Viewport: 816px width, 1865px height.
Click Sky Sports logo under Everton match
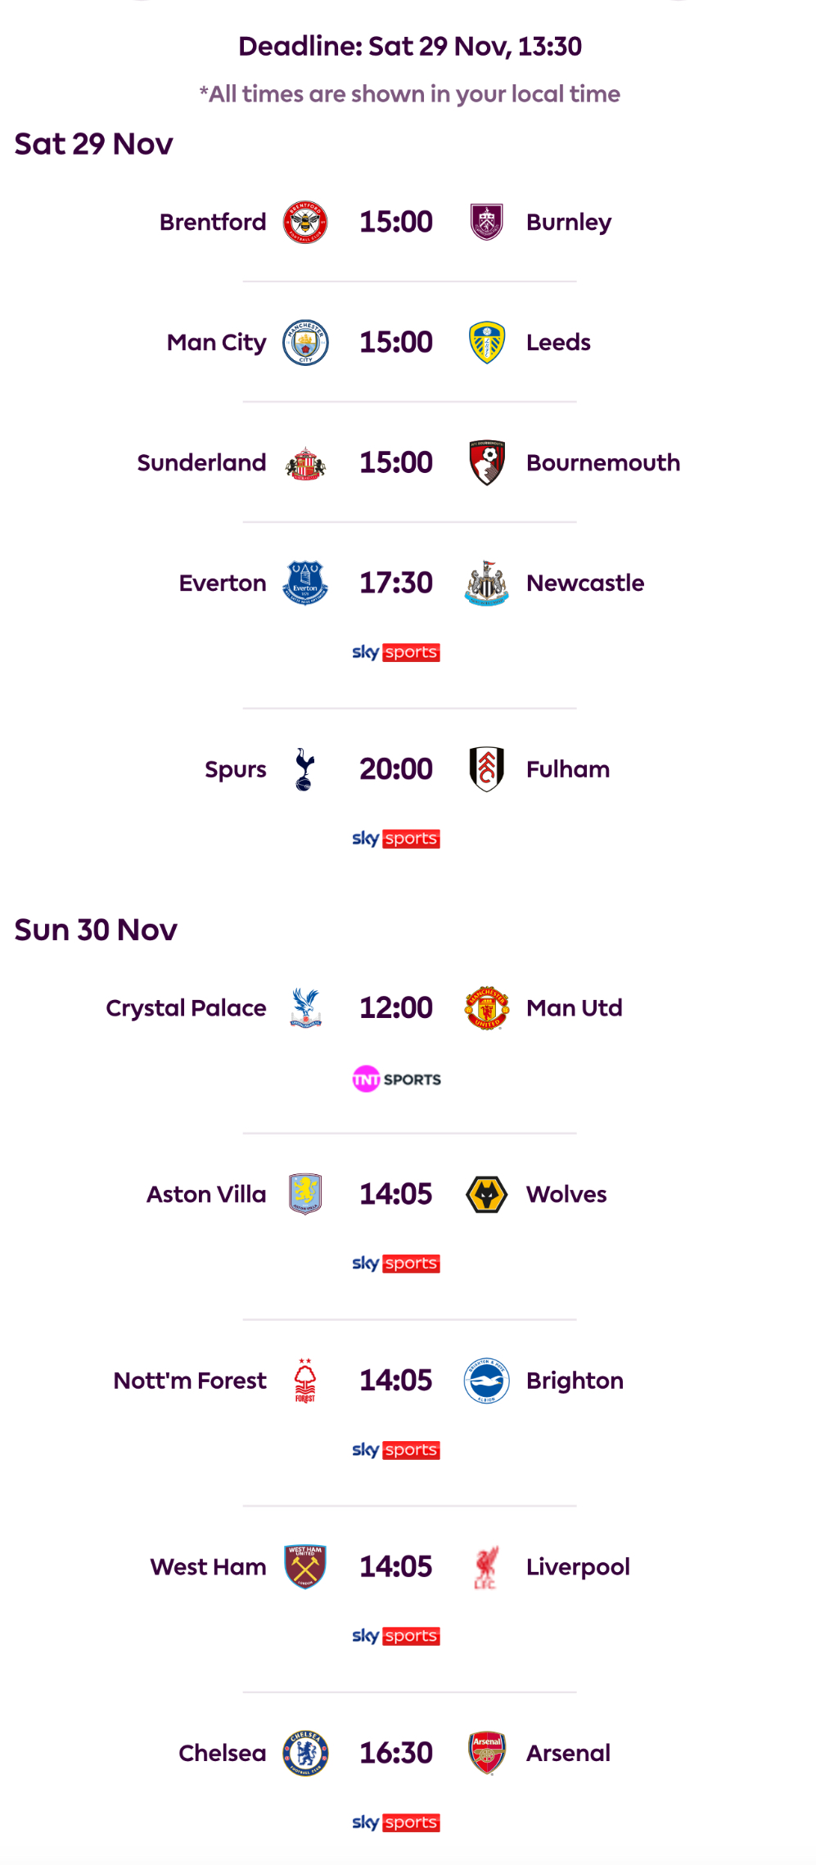click(396, 652)
